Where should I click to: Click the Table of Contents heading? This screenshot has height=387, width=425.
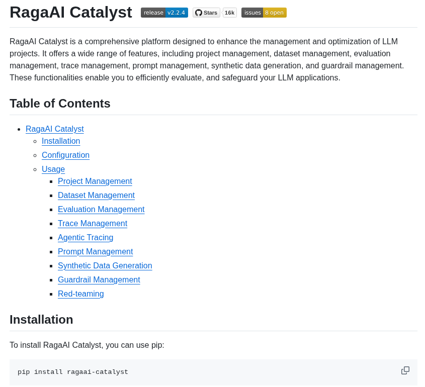(60, 104)
